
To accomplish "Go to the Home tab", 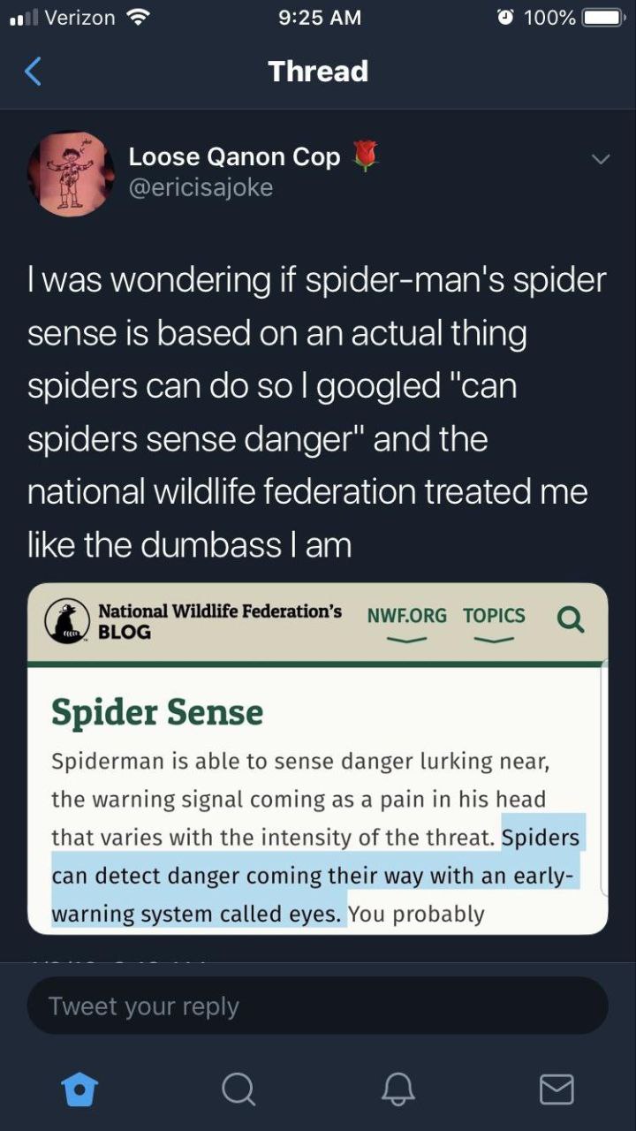I will (x=80, y=1089).
